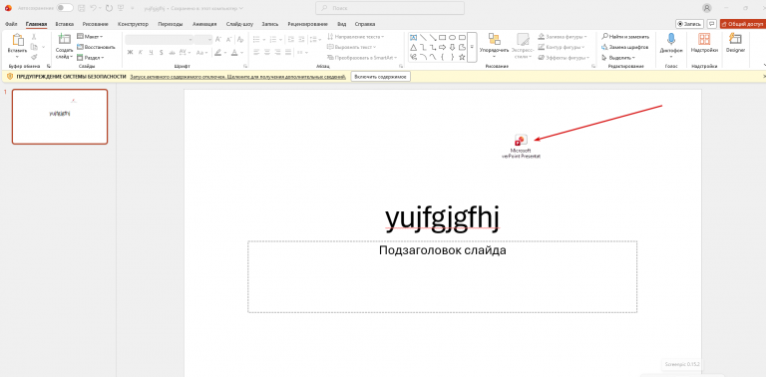
Task: Toggle text shadow S button
Action: [162, 52]
